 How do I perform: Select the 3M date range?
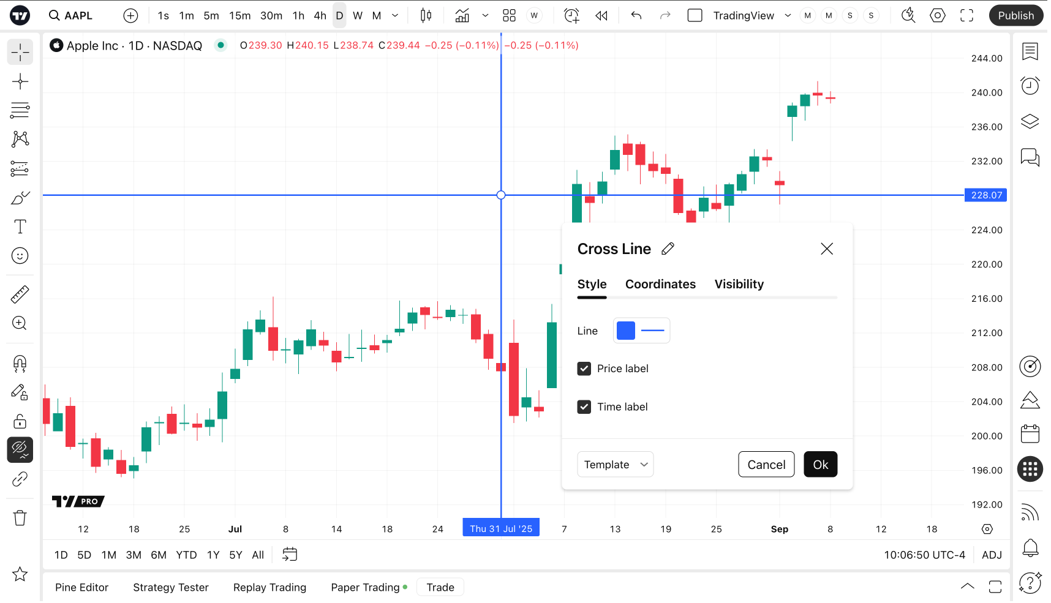[x=134, y=556]
